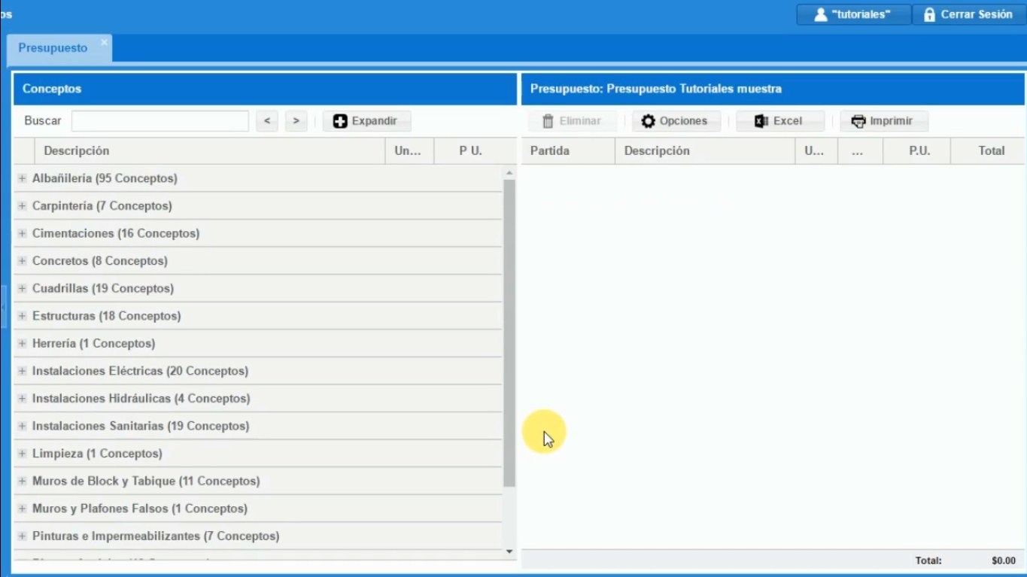
Task: Select the Presupuesto tab
Action: click(53, 48)
